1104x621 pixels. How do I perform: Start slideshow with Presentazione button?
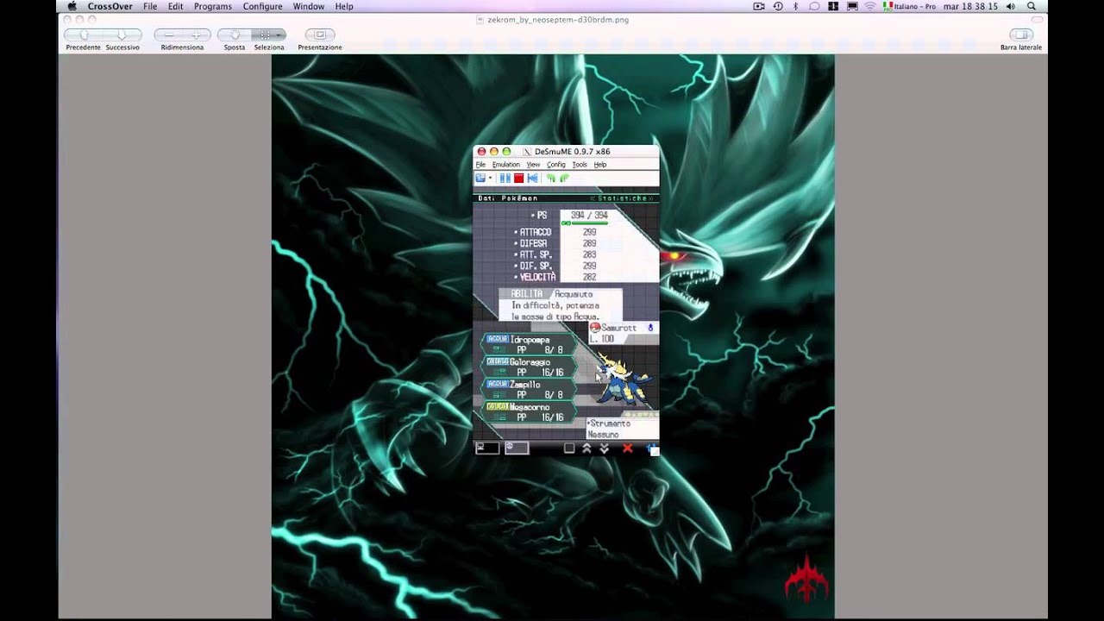tap(320, 34)
